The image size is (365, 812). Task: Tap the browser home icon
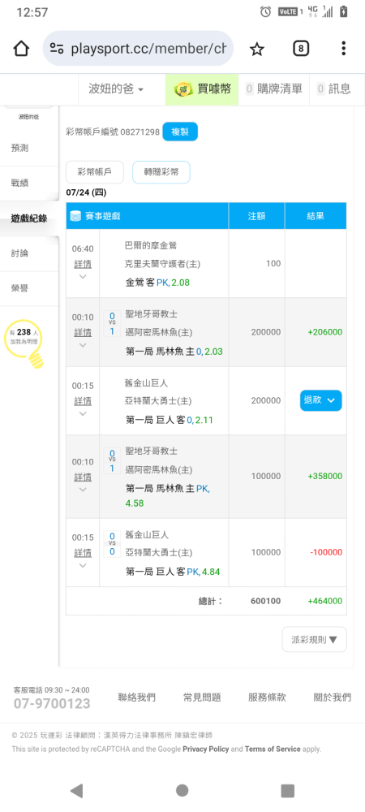[21, 49]
